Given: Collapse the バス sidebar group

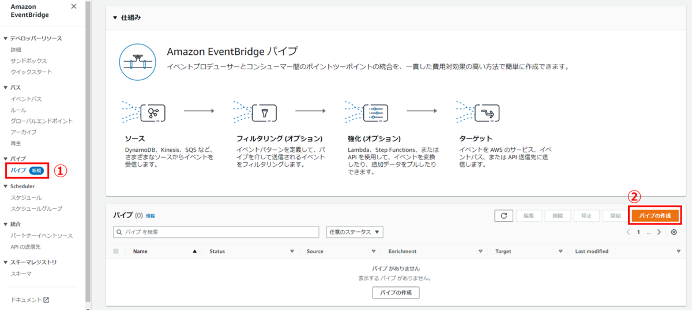Looking at the screenshot, I should [x=6, y=88].
